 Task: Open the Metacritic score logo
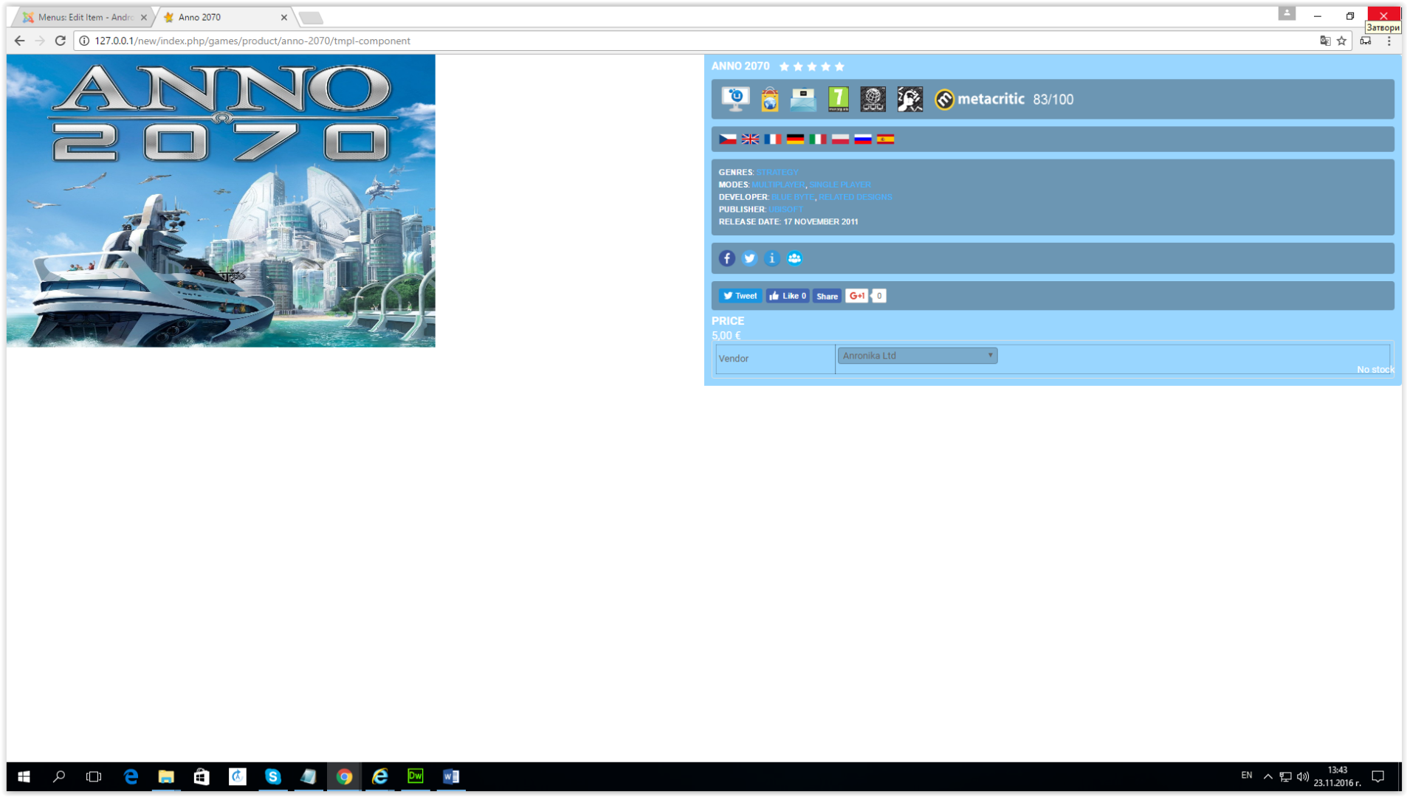click(980, 99)
